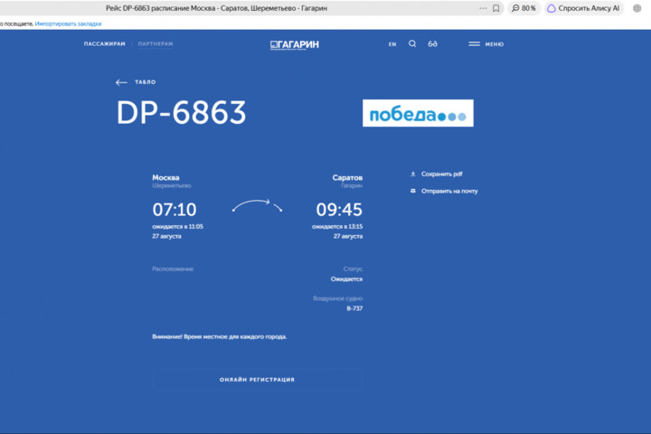Click the ГАГАРИН airport logo

pyautogui.click(x=295, y=44)
